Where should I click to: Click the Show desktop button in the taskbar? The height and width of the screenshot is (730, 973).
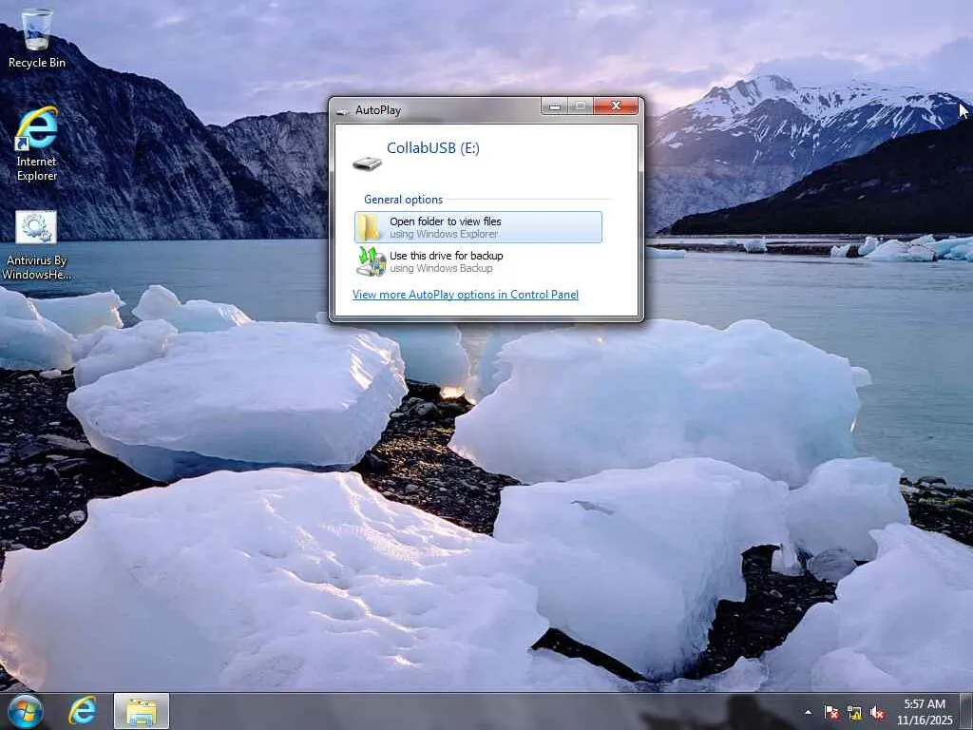(x=967, y=711)
